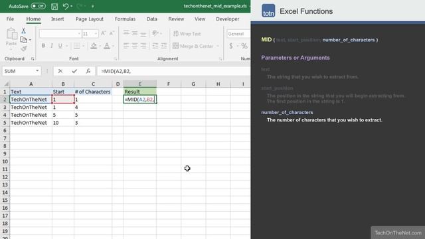Toggle the AutoSave switch
The image size is (425, 239).
point(39,6)
